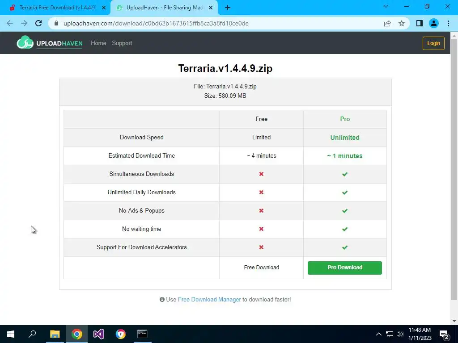Close the Terraria Free Download tab
Viewport: 458px width, 343px height.
click(x=104, y=8)
